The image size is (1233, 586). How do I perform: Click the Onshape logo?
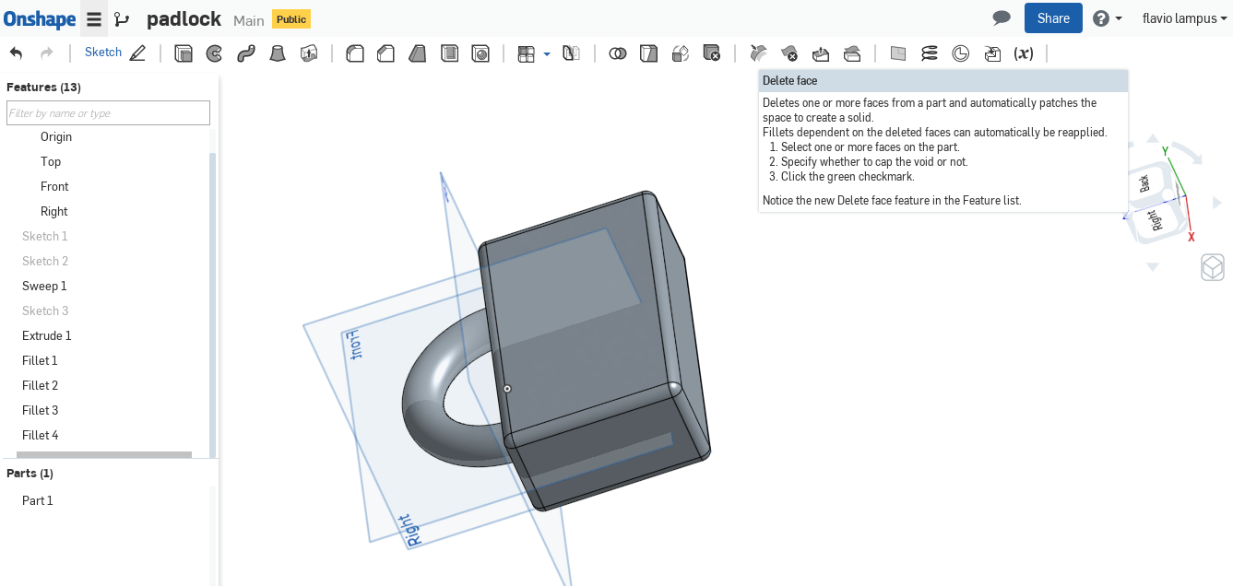pos(40,18)
